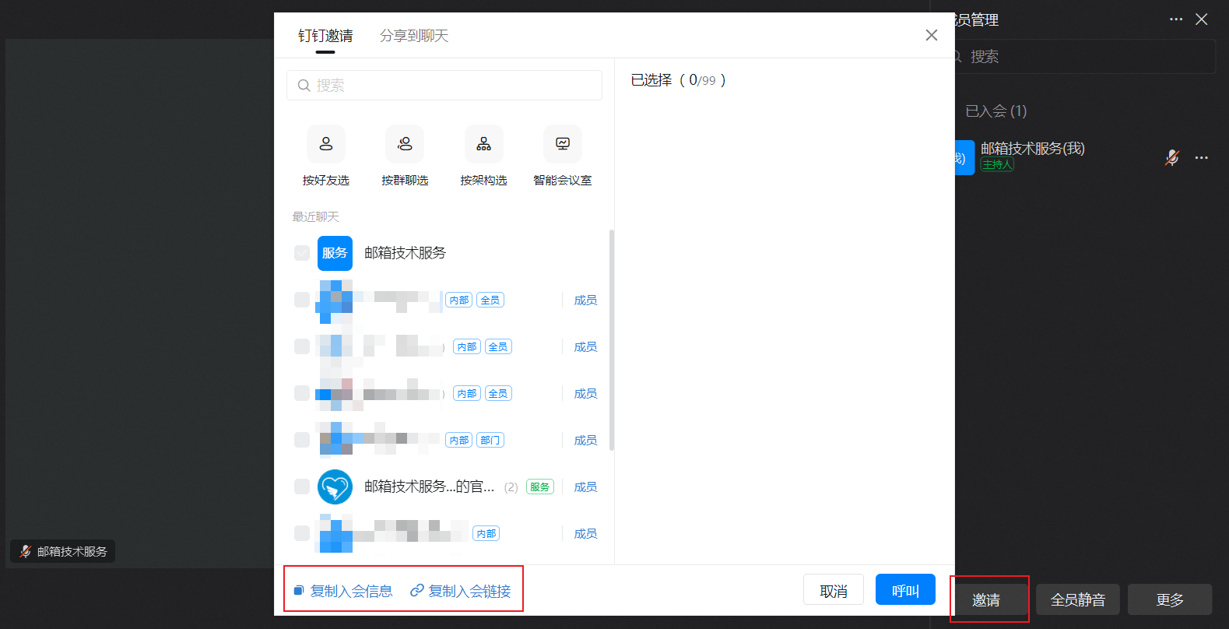Image resolution: width=1229 pixels, height=629 pixels.
Task: Click the 主持人 host badge
Action: coord(997,165)
